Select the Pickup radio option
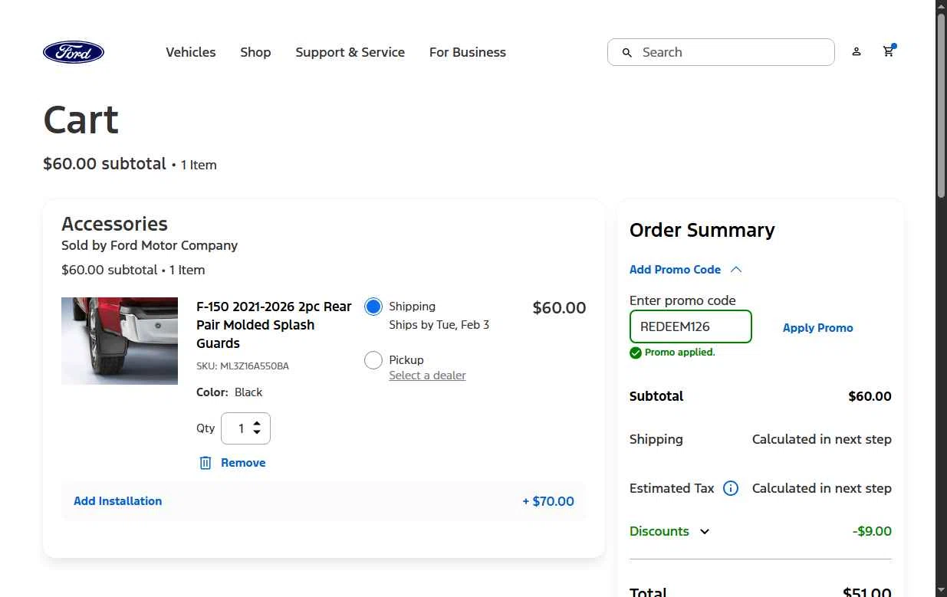The height and width of the screenshot is (597, 947). pyautogui.click(x=373, y=360)
